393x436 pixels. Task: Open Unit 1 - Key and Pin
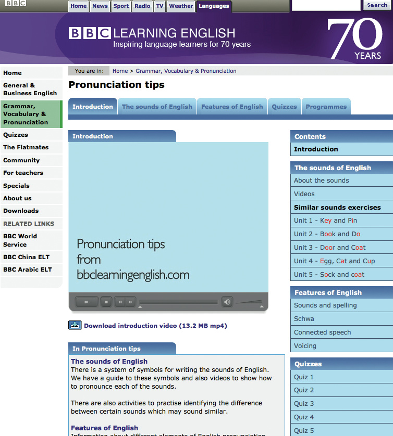(x=342, y=221)
